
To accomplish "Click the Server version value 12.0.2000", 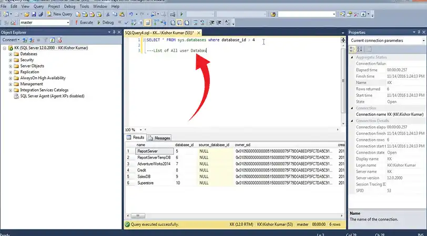I will [394, 178].
